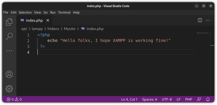Expand the 'Mysite' breadcrumb segment
The height and width of the screenshot is (105, 217).
(x=70, y=29)
